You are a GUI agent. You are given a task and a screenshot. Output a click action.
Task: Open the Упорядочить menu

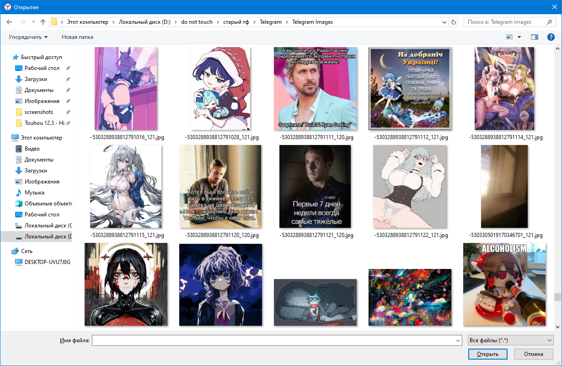(28, 37)
